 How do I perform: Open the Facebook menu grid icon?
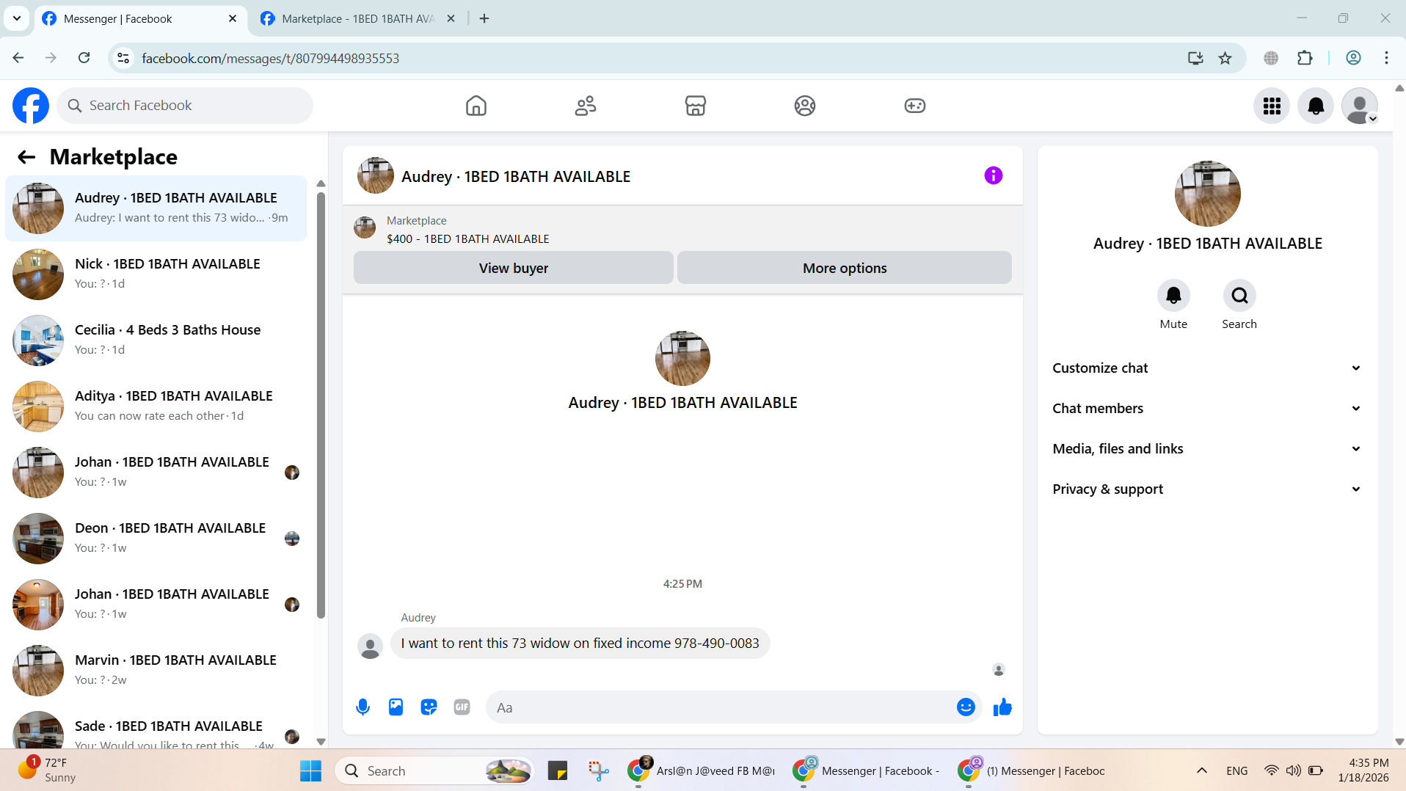(1272, 106)
